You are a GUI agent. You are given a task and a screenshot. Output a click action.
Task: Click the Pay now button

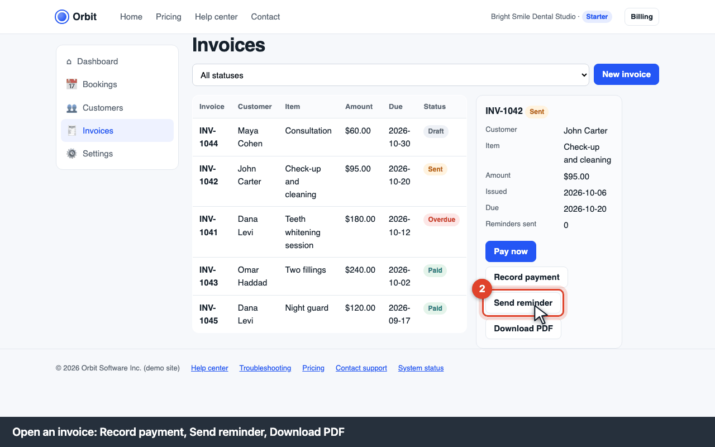tap(511, 251)
